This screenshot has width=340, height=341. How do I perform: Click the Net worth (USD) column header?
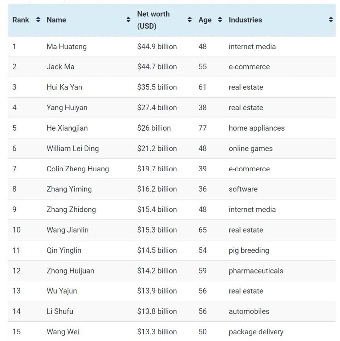coord(153,19)
